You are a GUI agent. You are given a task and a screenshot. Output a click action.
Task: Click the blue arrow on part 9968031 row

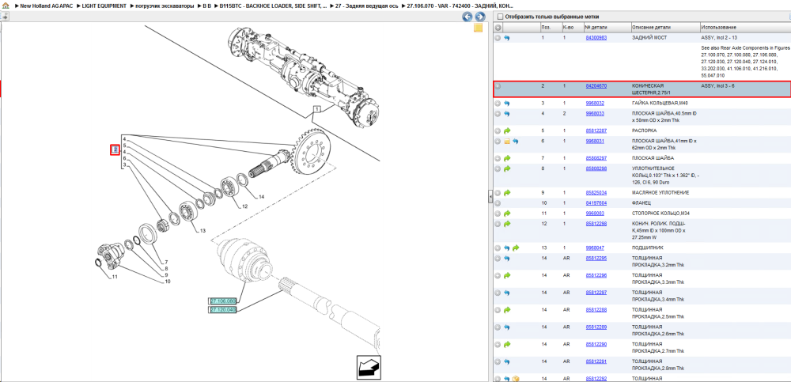point(516,142)
